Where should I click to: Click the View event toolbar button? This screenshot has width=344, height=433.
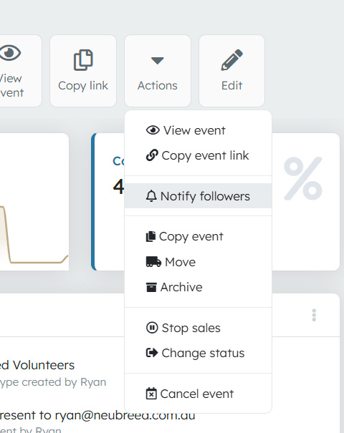[x=16, y=71]
